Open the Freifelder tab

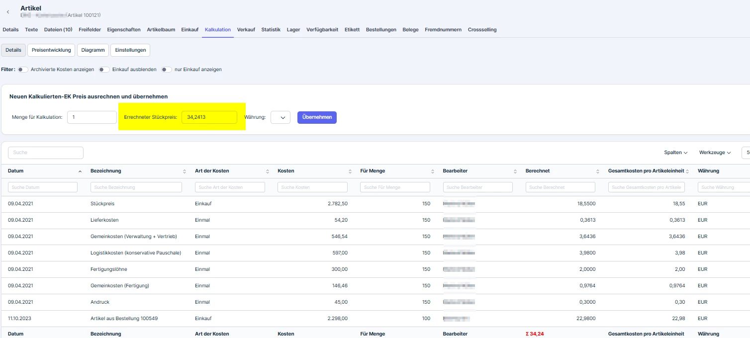pos(90,30)
